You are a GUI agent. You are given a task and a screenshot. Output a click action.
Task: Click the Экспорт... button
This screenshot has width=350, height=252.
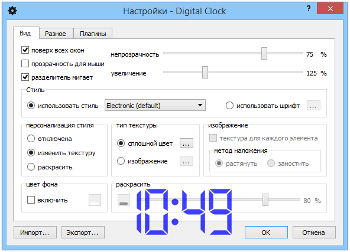(83, 233)
